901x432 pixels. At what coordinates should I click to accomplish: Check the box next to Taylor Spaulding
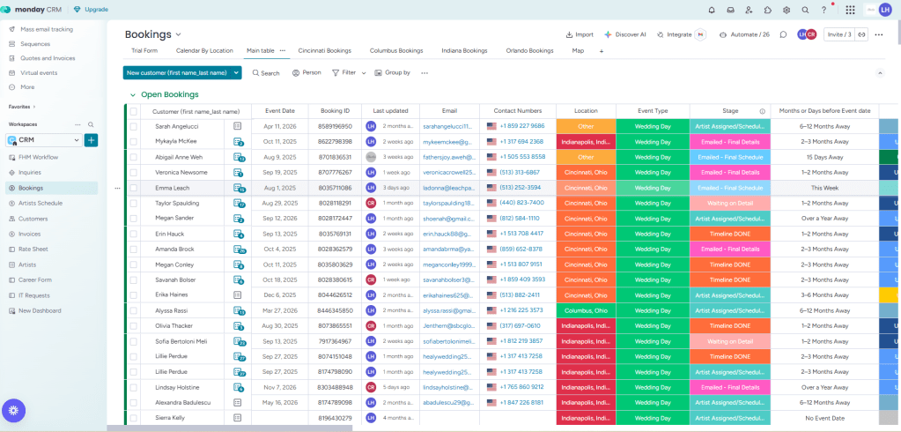click(x=134, y=203)
